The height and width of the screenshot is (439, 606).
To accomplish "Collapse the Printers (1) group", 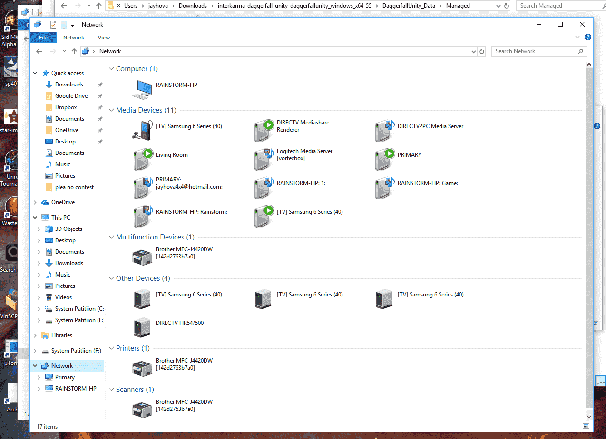I will click(111, 348).
